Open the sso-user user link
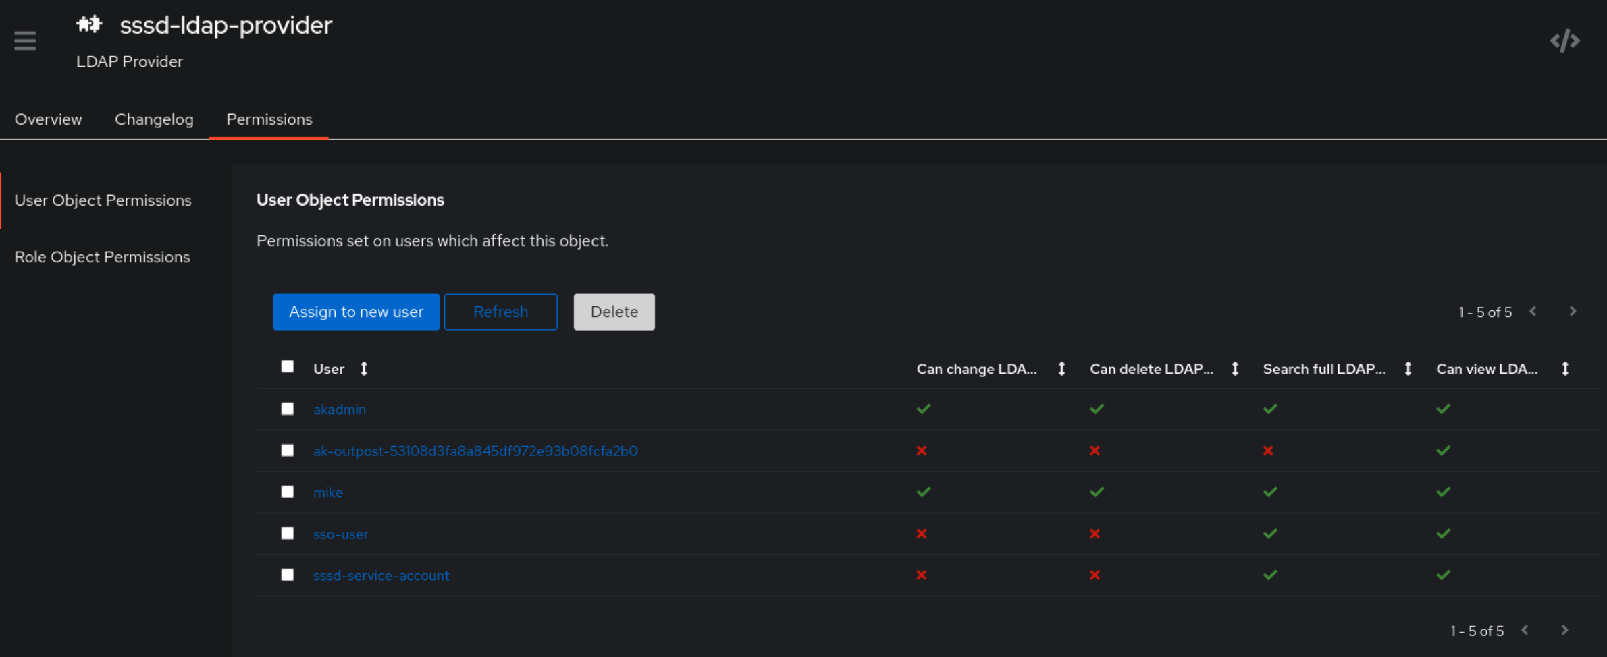The width and height of the screenshot is (1607, 657). (x=340, y=534)
